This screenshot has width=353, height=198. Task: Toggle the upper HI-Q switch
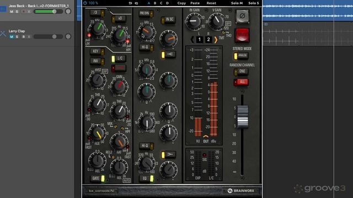(x=146, y=47)
